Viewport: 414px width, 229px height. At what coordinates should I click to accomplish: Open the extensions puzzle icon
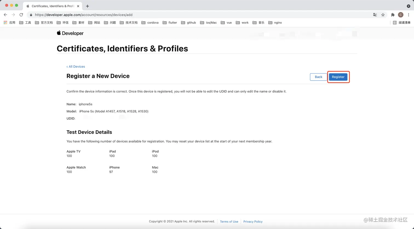point(393,15)
